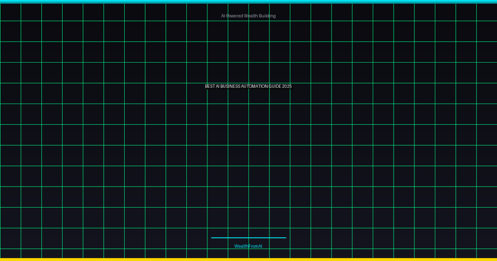
Task: Click the grid cell directly below the headline's "2025"
Action: tap(280, 114)
